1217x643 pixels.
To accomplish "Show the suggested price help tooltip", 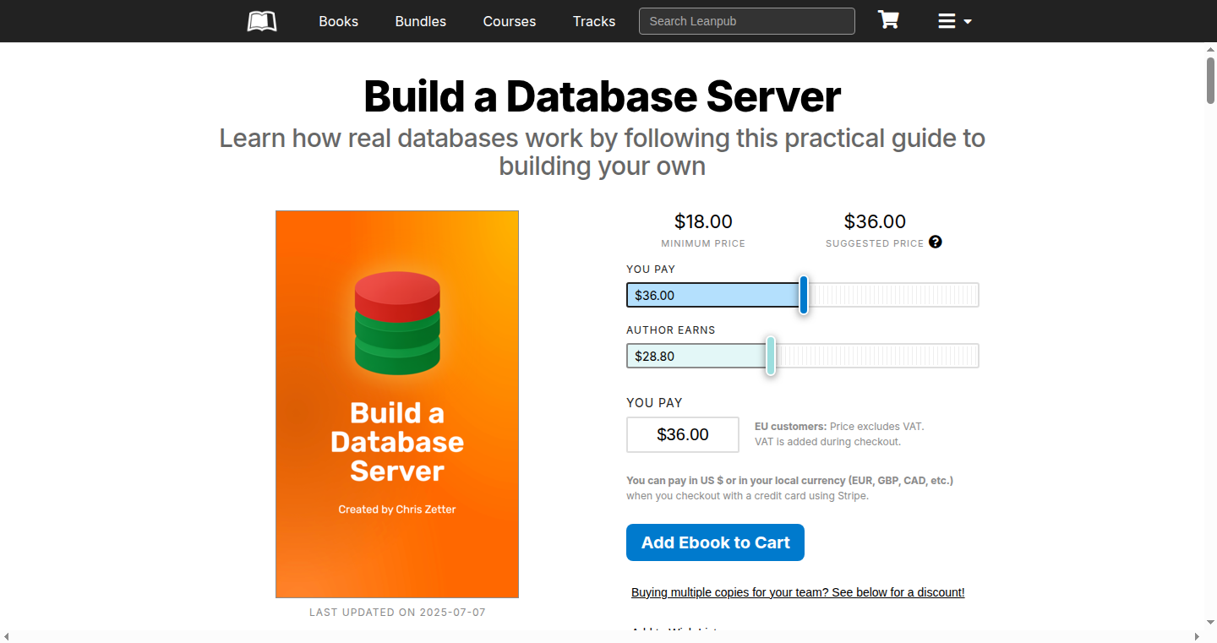I will click(x=936, y=242).
